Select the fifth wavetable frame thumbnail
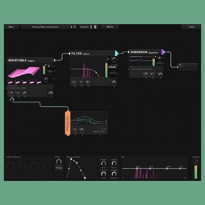The image size is (205, 205). click(39, 82)
